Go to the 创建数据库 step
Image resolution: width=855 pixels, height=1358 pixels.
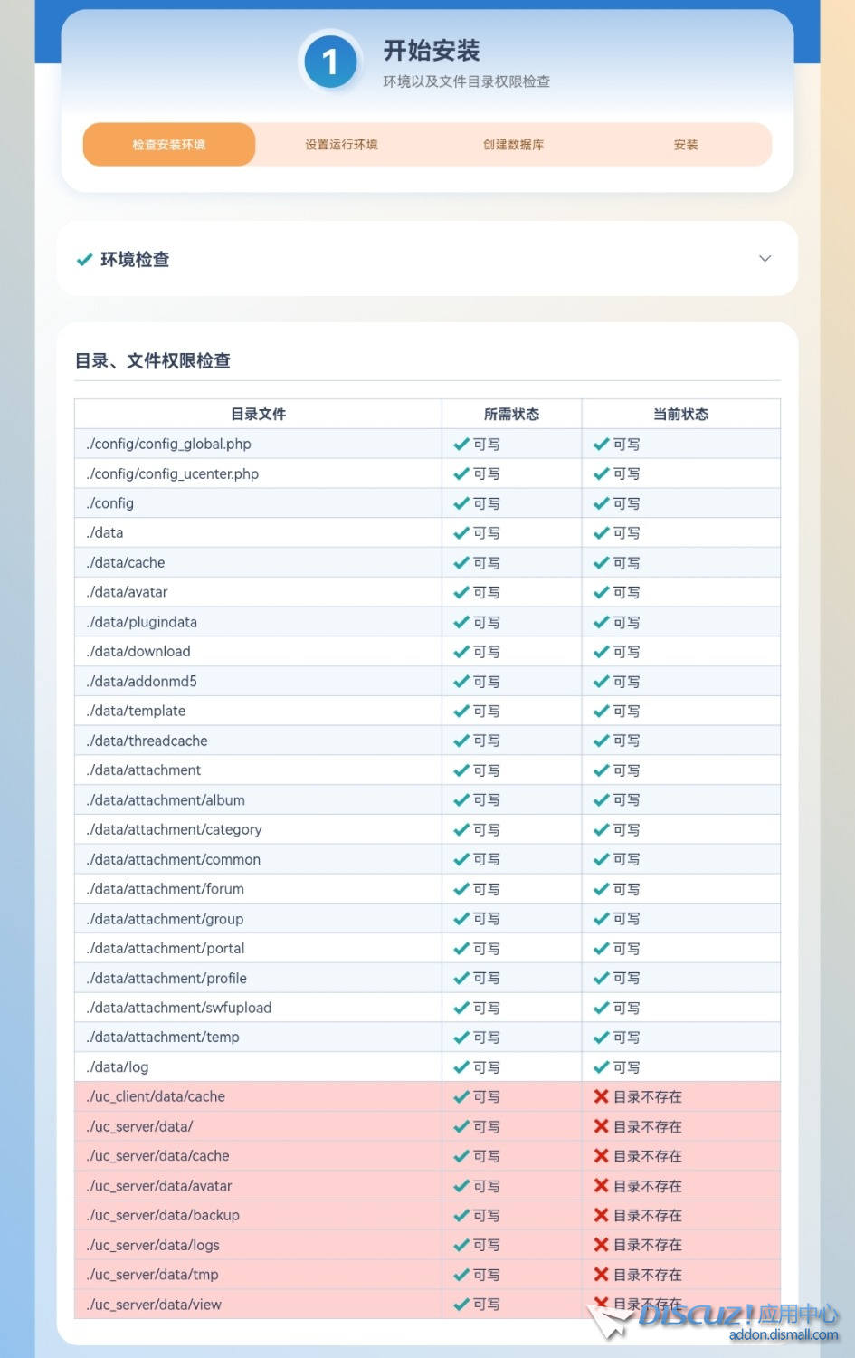coord(513,145)
